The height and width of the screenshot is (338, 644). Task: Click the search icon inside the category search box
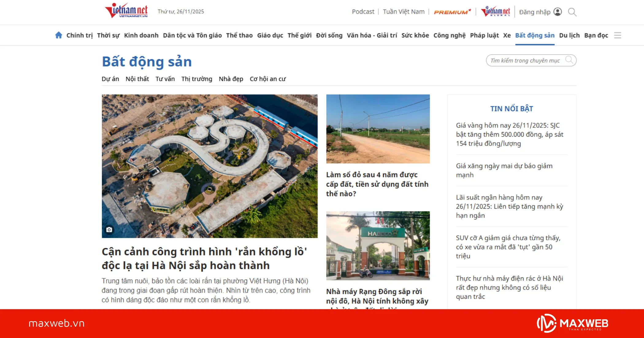570,60
